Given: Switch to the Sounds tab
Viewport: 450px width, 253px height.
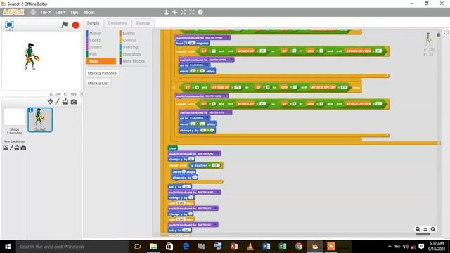Looking at the screenshot, I should (143, 23).
